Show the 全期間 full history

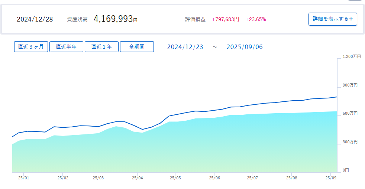(x=137, y=47)
